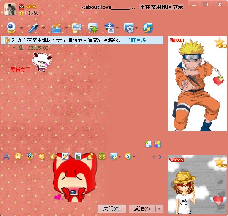Open font settings with the A icon

tap(6, 157)
